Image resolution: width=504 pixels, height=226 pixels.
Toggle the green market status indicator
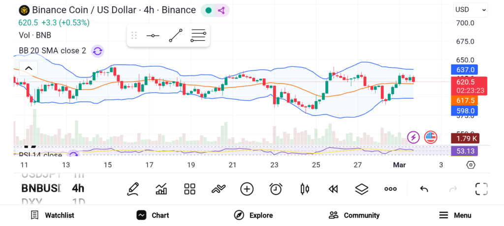[x=209, y=10]
